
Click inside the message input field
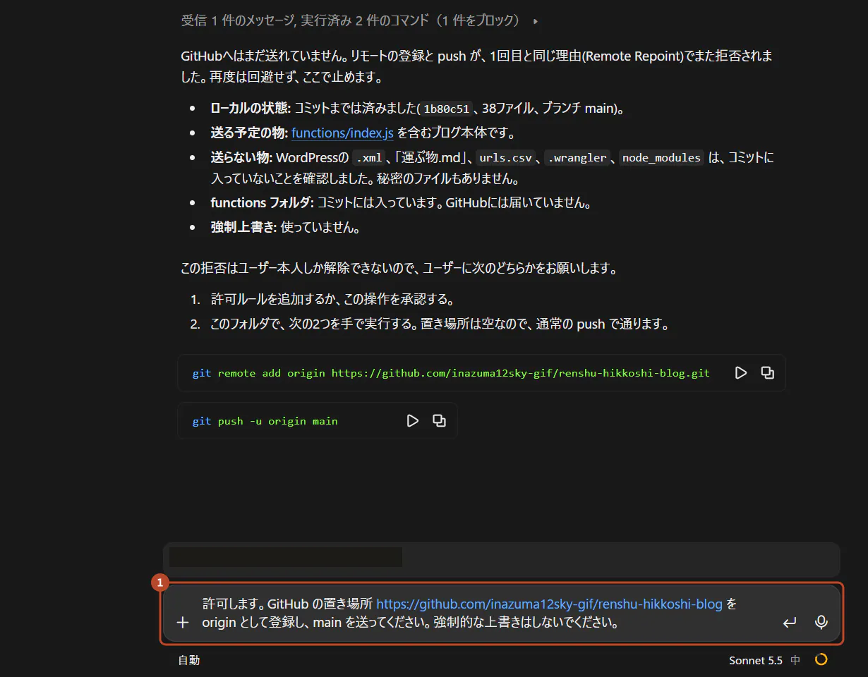coord(501,614)
